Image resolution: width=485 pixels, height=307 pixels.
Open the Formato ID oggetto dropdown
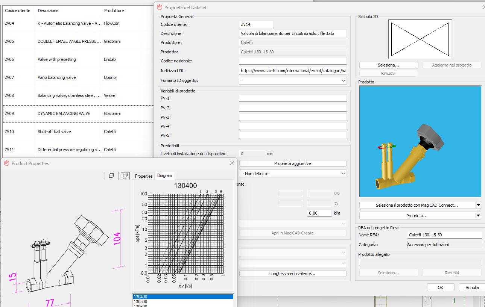tap(293, 80)
